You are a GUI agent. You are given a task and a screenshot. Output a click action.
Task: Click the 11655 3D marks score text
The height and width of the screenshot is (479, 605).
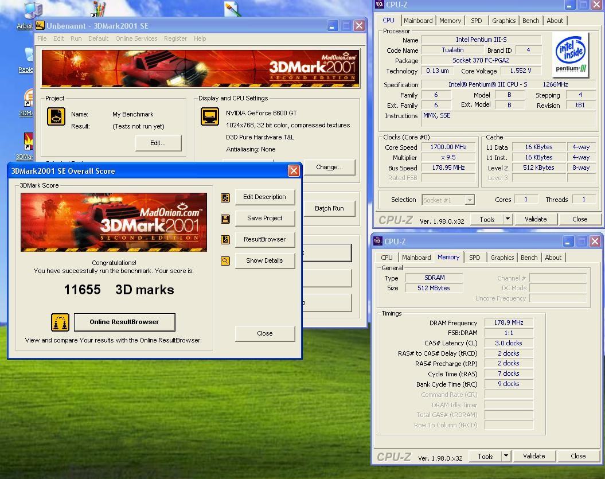tap(119, 290)
